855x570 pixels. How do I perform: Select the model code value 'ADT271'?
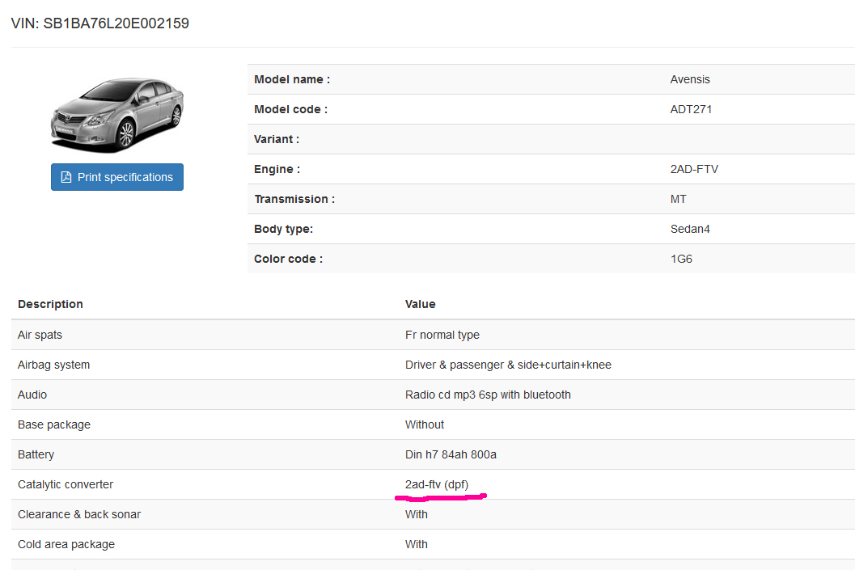point(691,109)
